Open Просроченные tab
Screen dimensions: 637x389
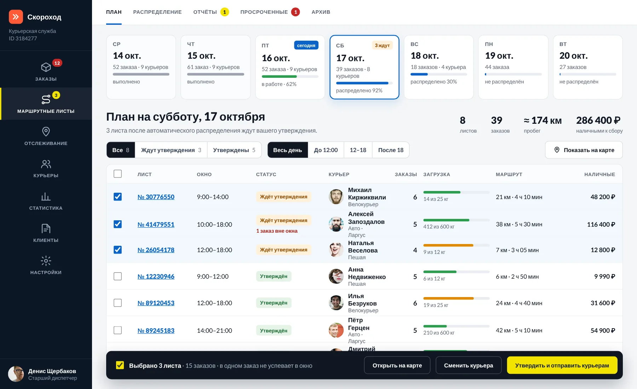[270, 12]
